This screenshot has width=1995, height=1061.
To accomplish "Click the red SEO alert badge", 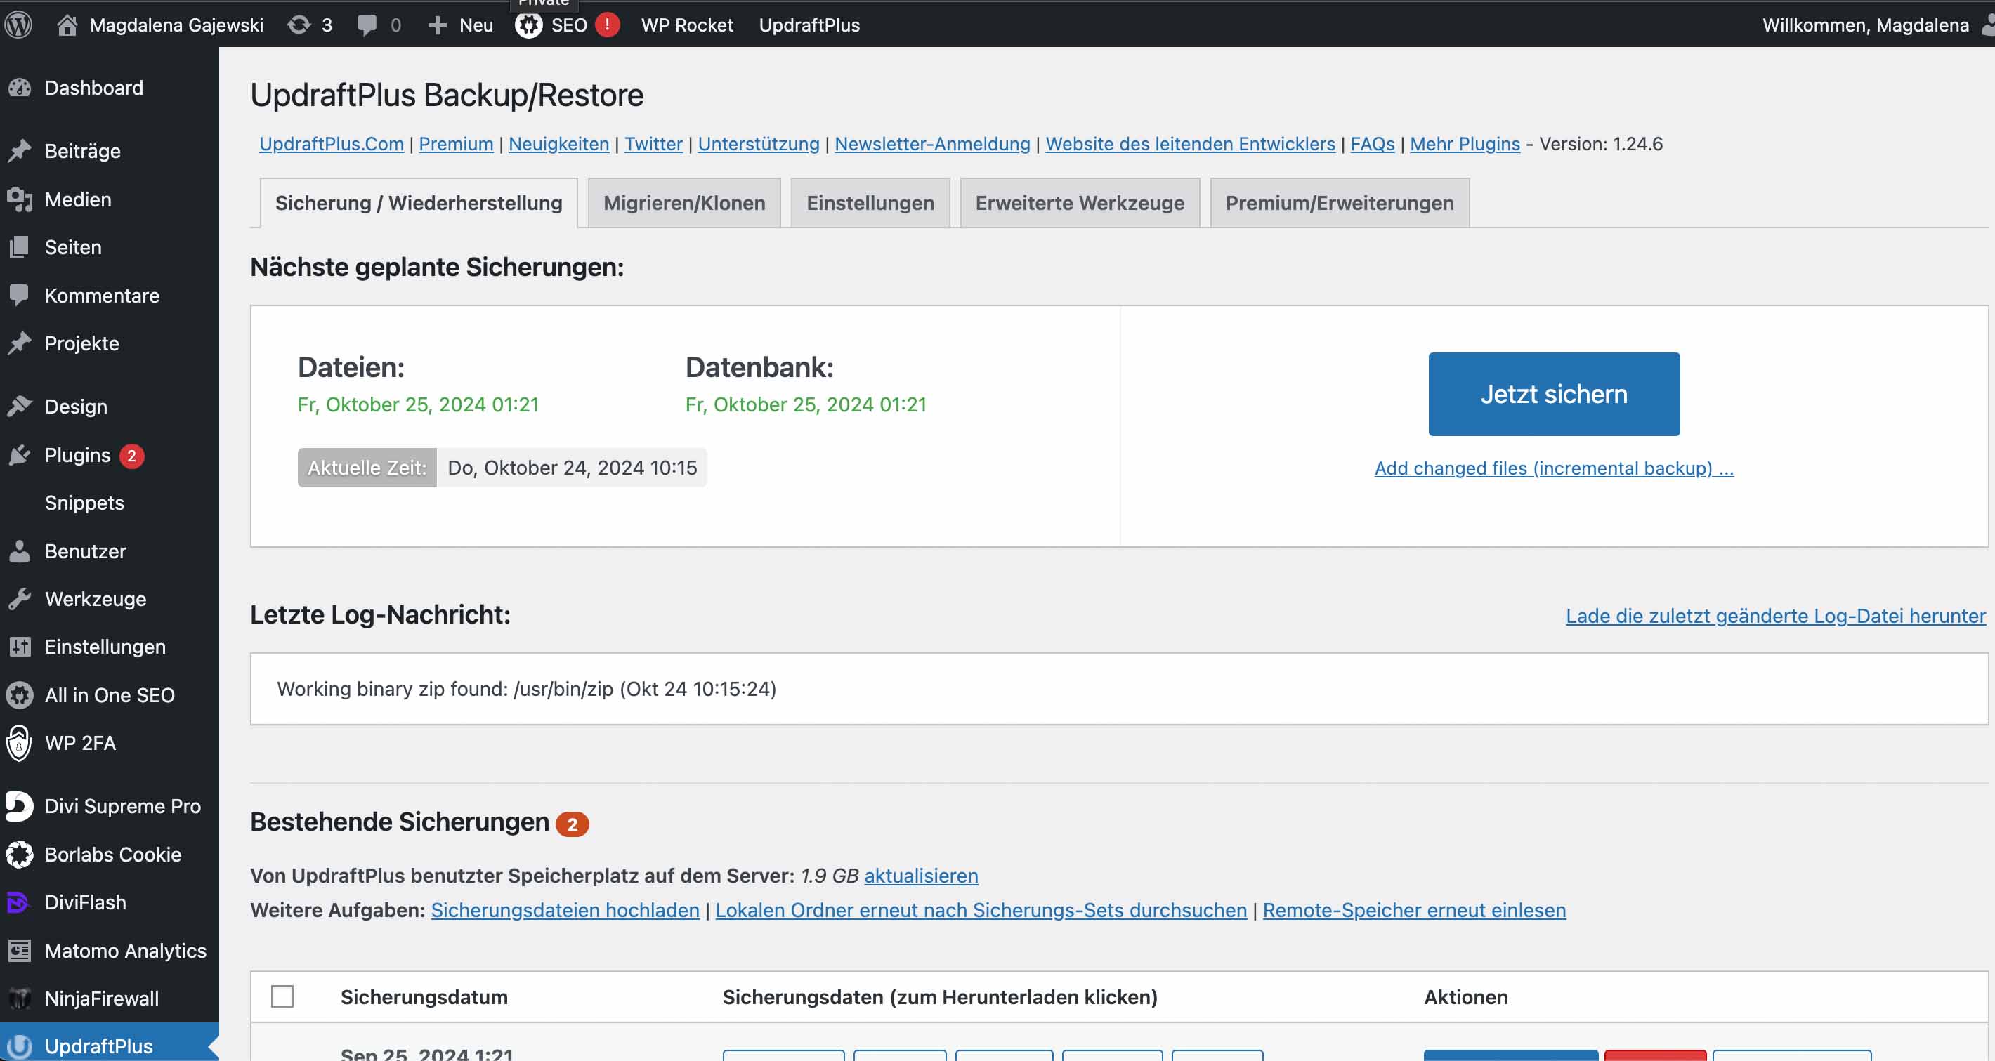I will [608, 25].
